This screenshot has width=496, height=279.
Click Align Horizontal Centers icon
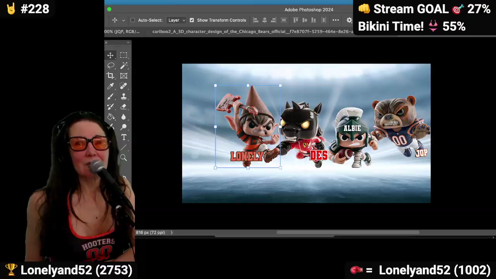(265, 20)
